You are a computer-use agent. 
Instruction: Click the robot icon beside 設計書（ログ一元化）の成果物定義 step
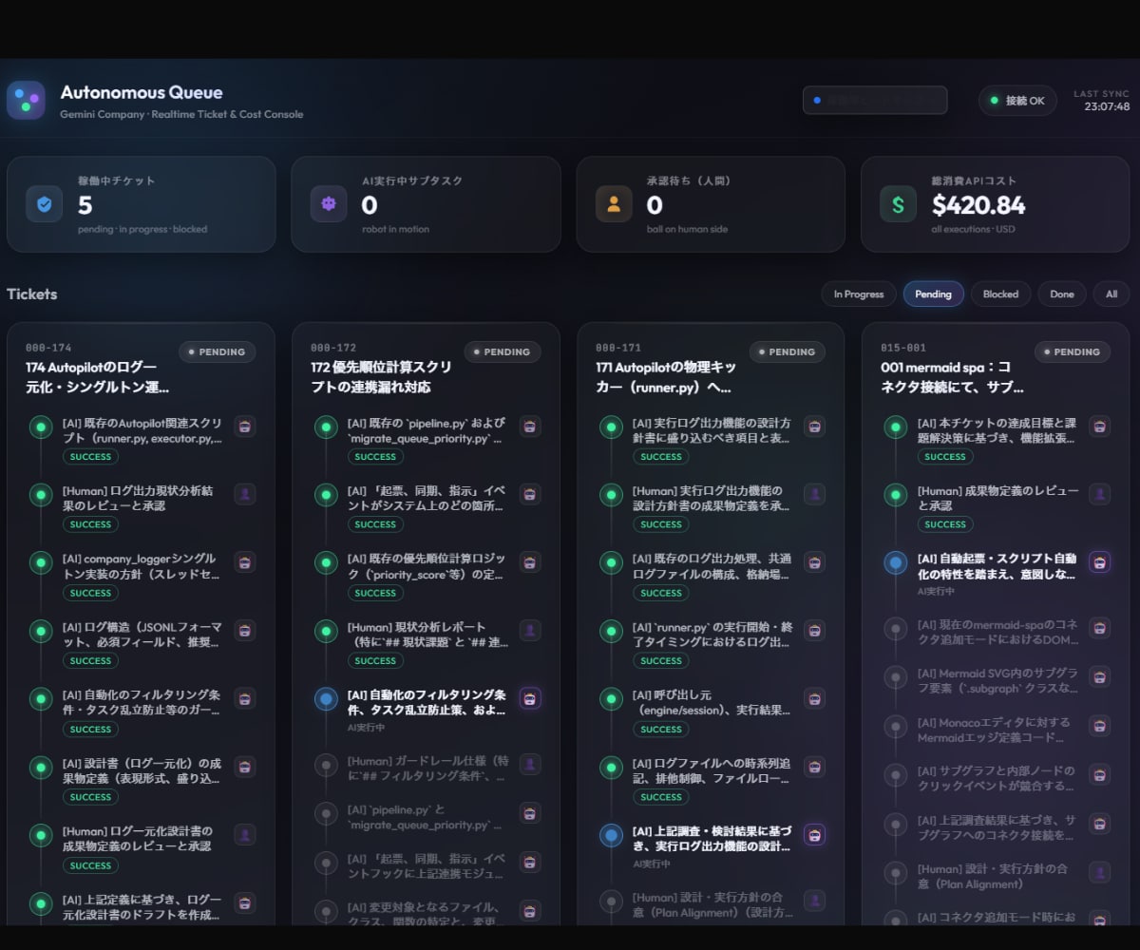point(245,767)
